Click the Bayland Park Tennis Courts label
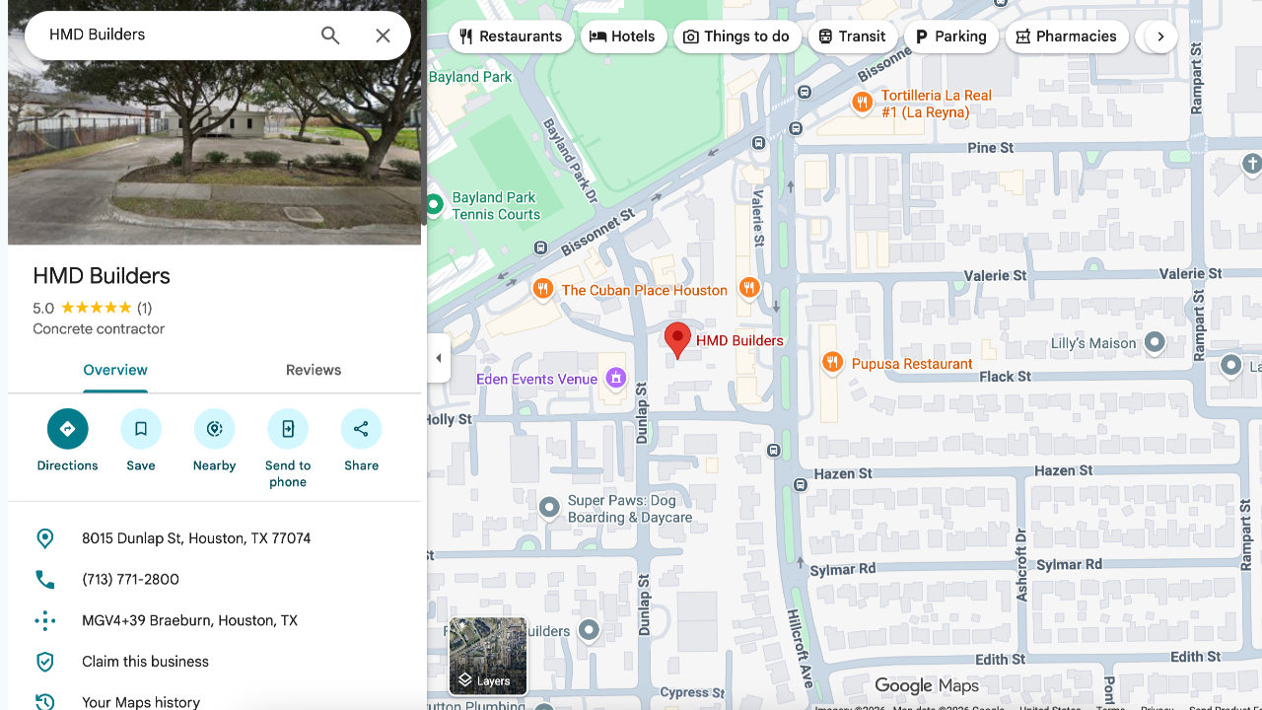The image size is (1262, 710). 496,206
